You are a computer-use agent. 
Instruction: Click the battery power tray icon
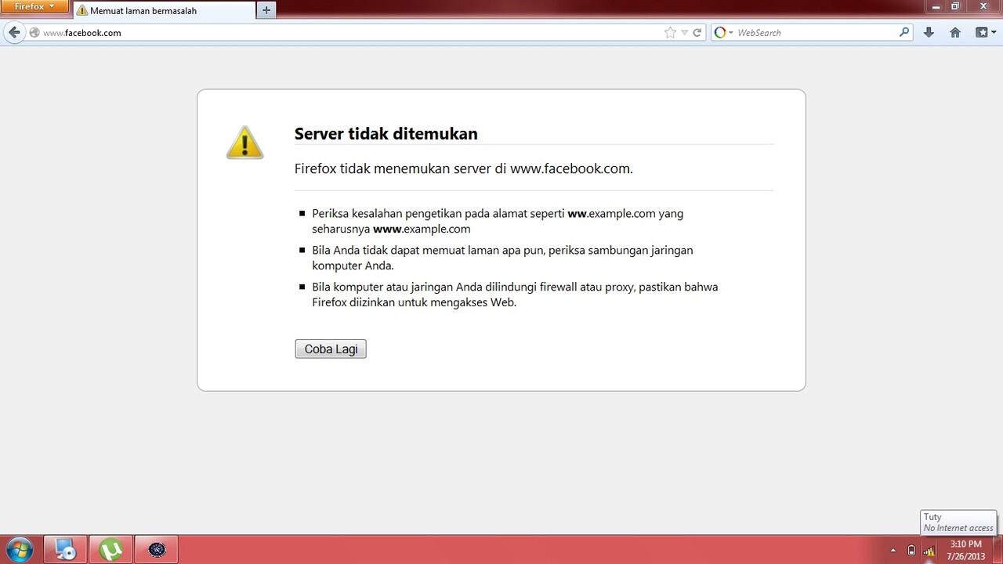[x=911, y=550]
